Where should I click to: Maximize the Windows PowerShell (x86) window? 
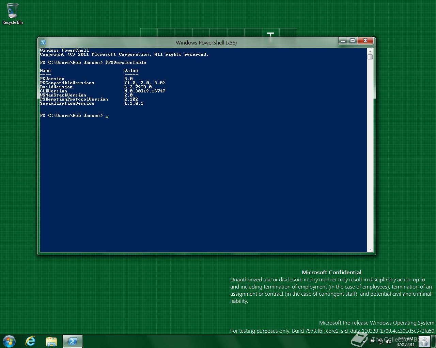click(x=353, y=41)
